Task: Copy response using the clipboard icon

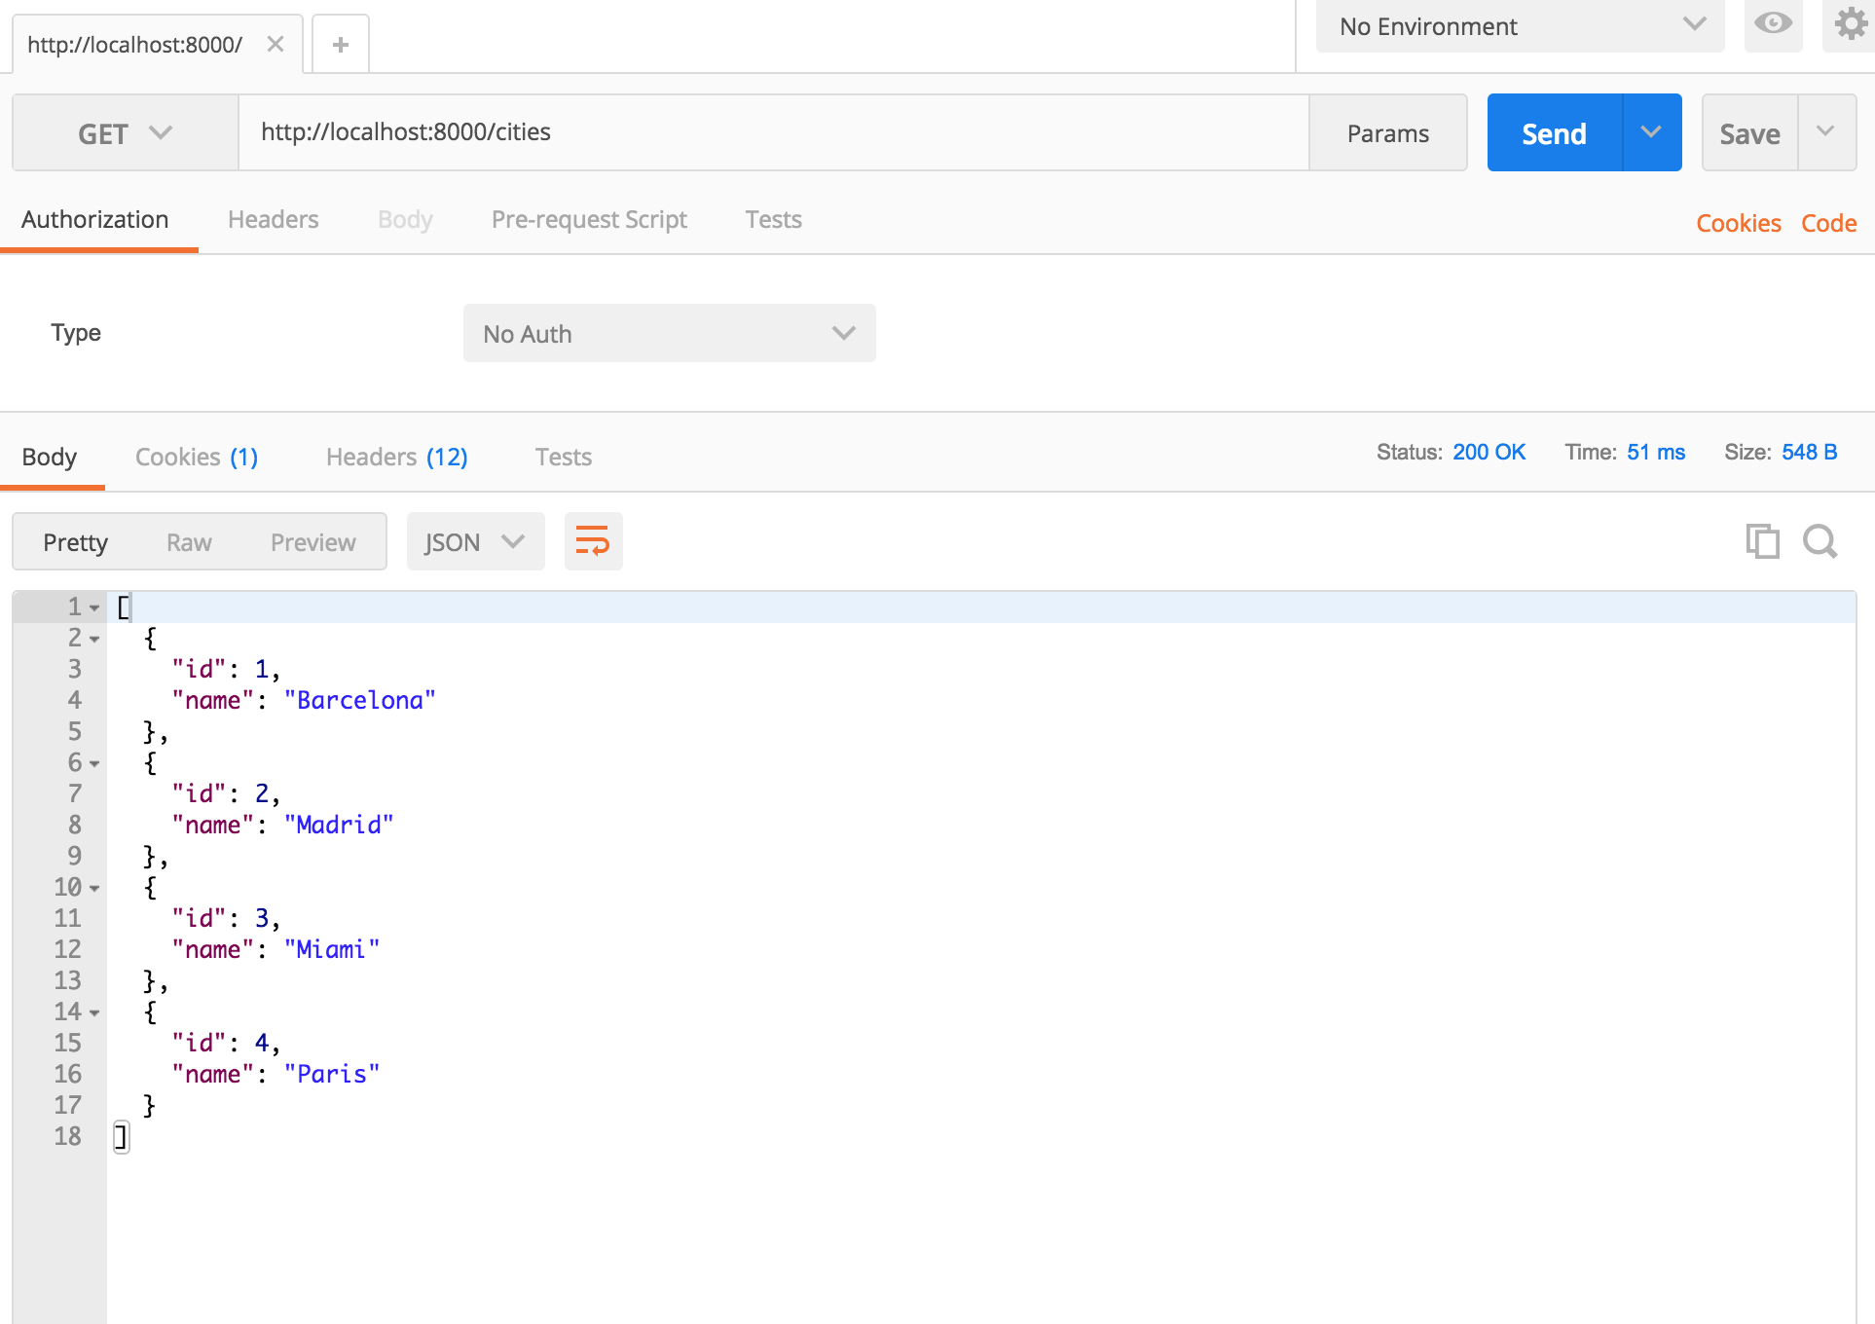Action: pyautogui.click(x=1762, y=541)
